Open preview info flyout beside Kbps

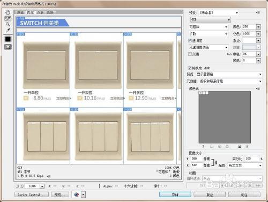point(48,176)
